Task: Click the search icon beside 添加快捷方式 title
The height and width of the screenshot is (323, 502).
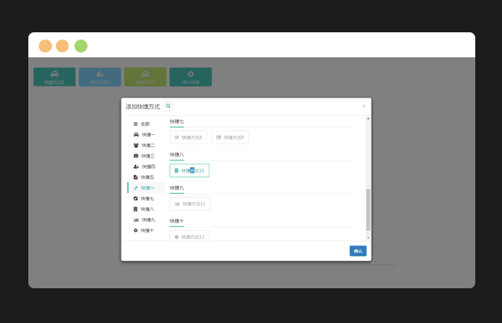Action: [x=168, y=106]
